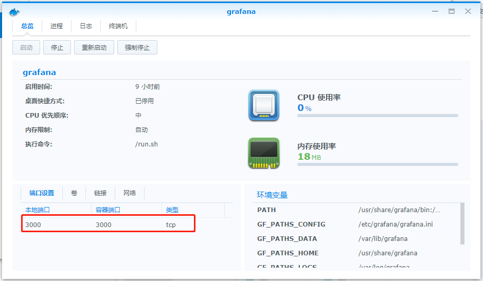Switch to the 总览 tab
Screen dimensions: 483x281
[x=27, y=26]
